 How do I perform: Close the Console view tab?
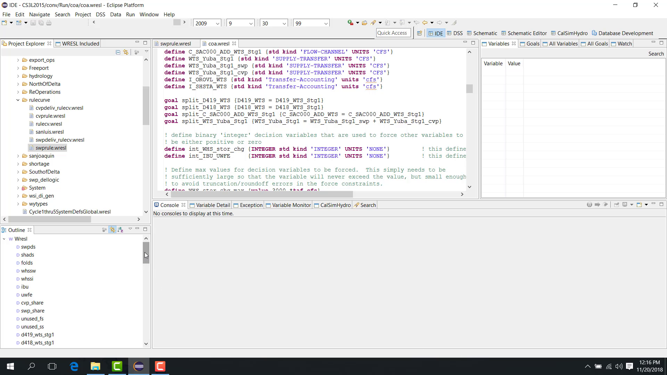pos(183,205)
